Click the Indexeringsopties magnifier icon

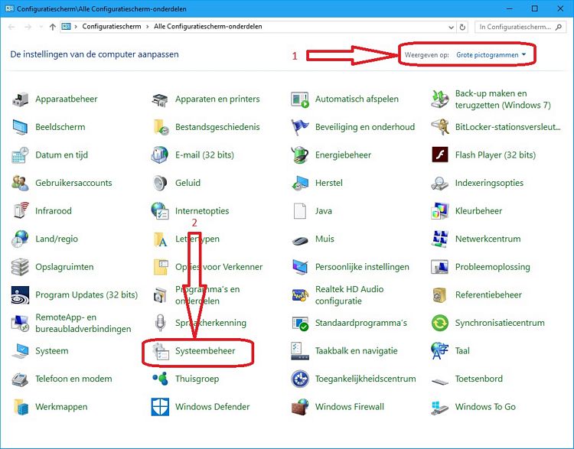tap(439, 183)
